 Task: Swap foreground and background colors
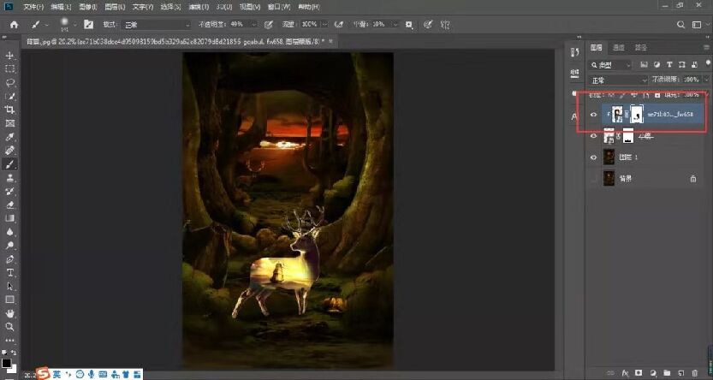point(13,353)
